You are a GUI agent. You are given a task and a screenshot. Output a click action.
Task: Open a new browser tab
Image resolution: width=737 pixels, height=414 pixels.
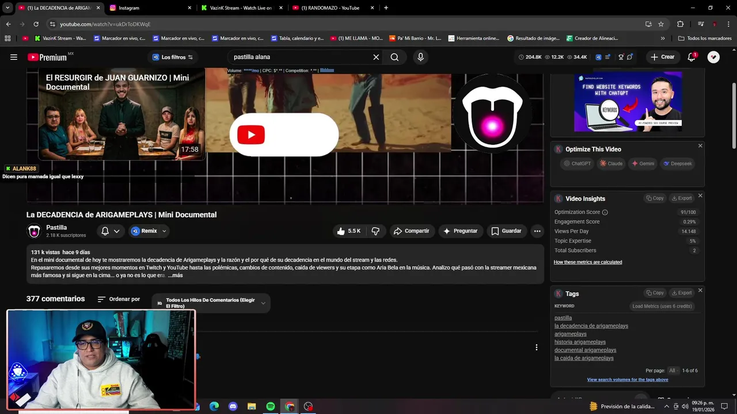tap(386, 8)
